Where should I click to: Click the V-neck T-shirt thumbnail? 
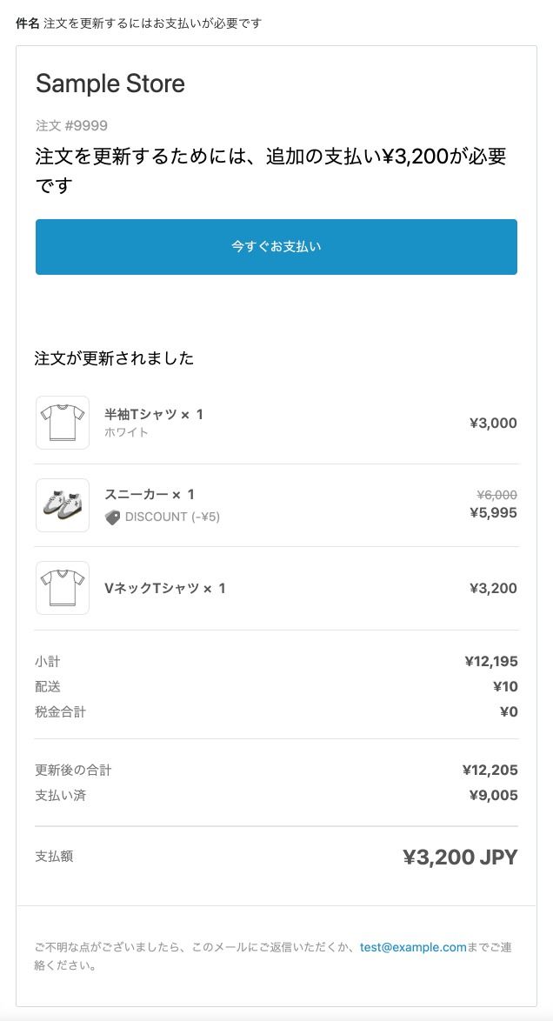63,588
